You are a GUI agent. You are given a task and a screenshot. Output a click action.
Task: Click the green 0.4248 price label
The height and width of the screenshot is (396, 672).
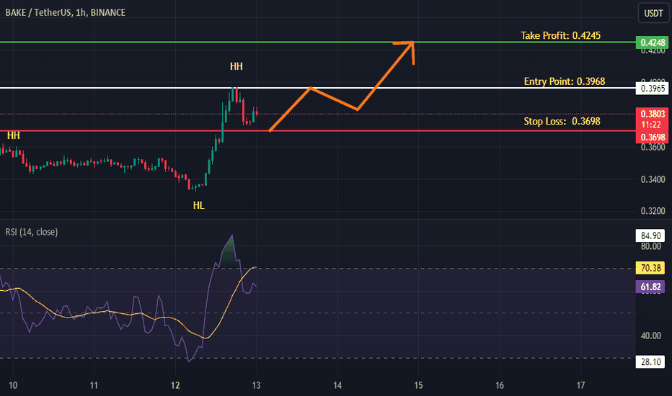pos(653,42)
